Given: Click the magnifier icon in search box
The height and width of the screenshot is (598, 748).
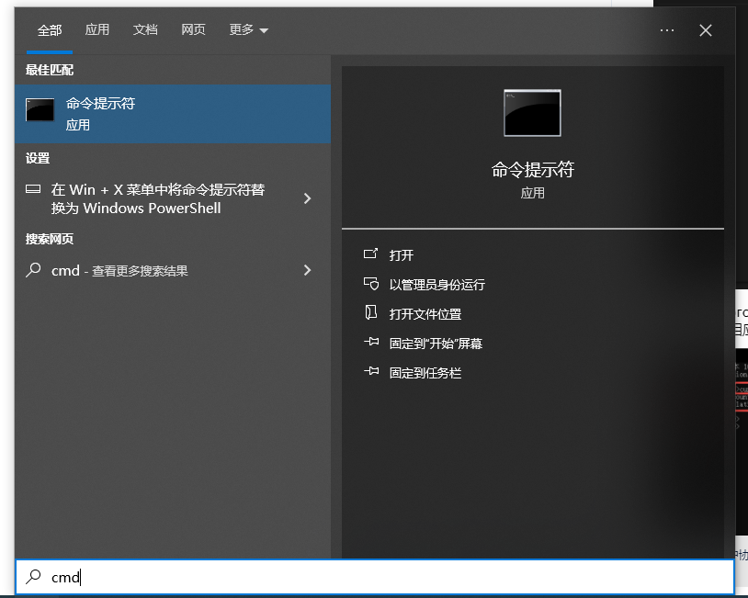Looking at the screenshot, I should click(x=34, y=577).
